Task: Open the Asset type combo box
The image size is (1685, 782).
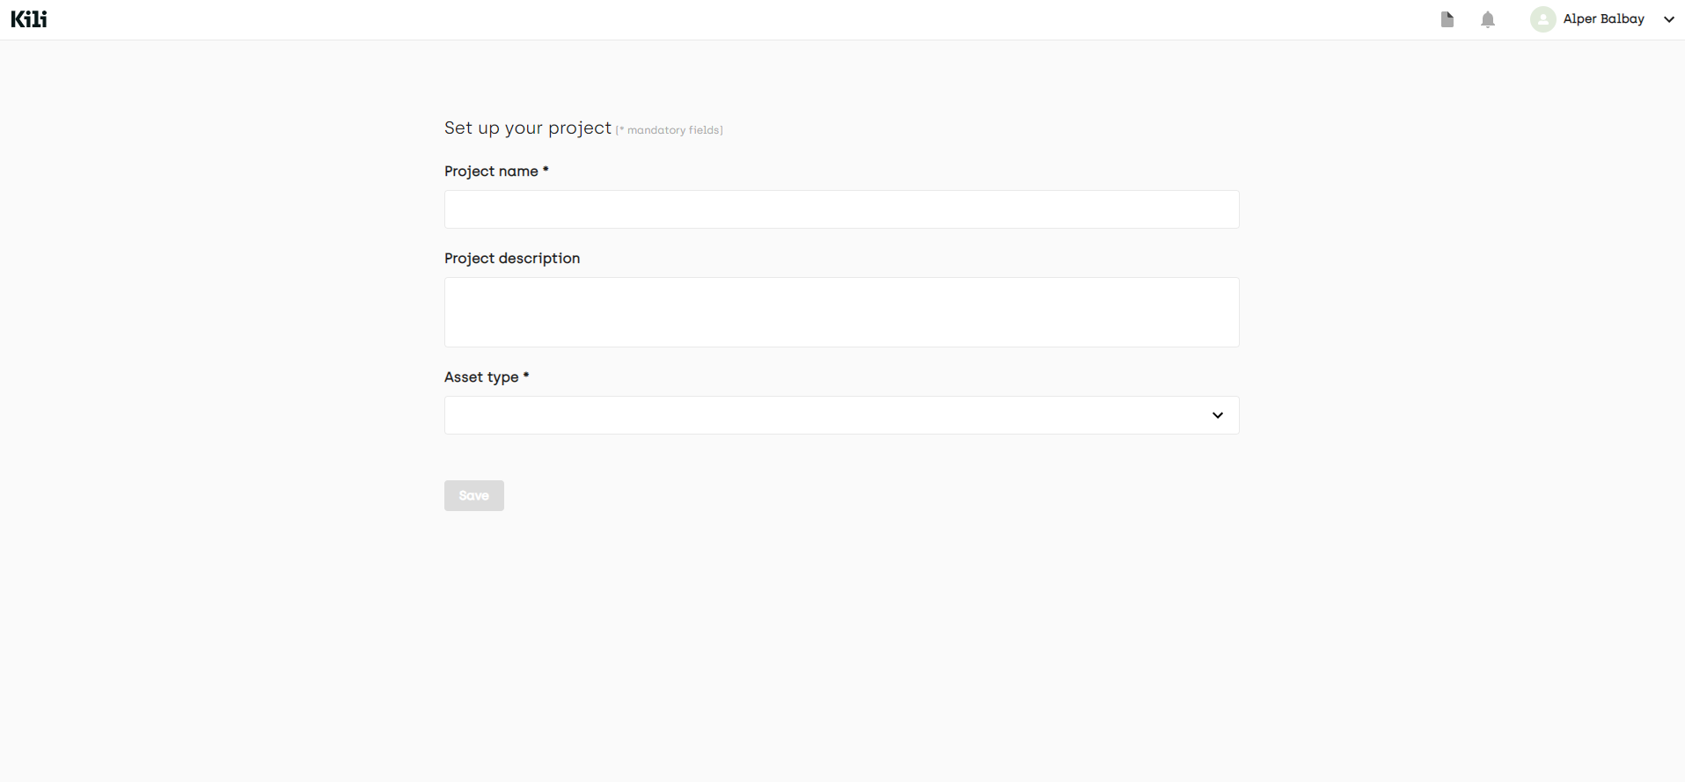Action: (x=827, y=415)
